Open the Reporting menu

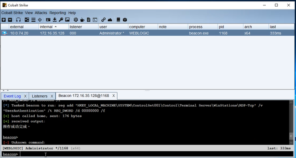57,13
